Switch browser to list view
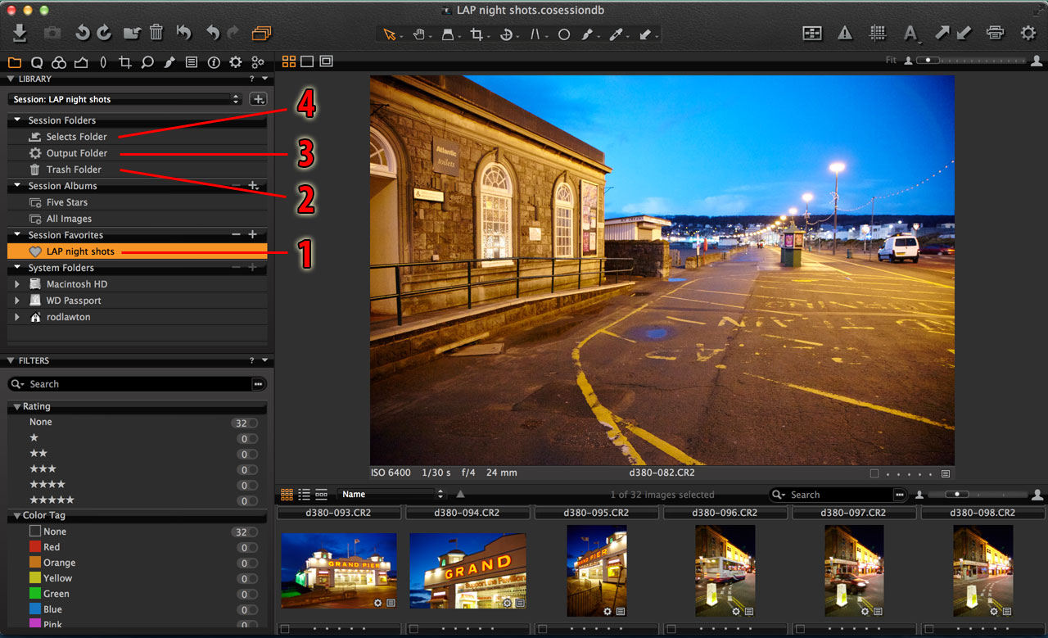This screenshot has height=638, width=1048. tap(304, 495)
